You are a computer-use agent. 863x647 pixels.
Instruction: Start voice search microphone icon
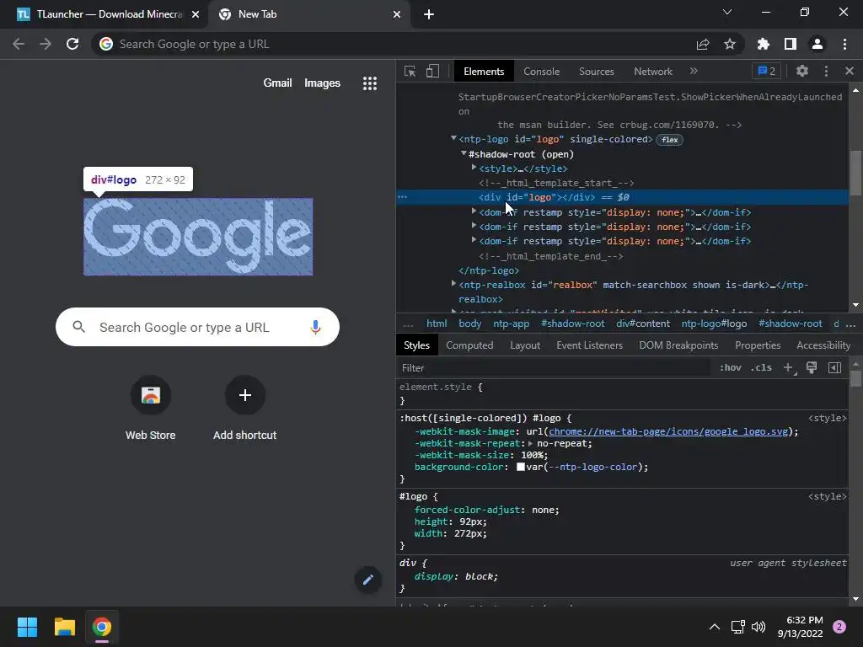coord(315,328)
